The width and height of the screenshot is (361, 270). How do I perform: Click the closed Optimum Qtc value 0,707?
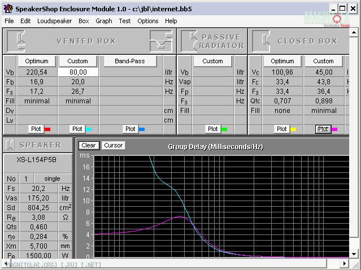(282, 101)
